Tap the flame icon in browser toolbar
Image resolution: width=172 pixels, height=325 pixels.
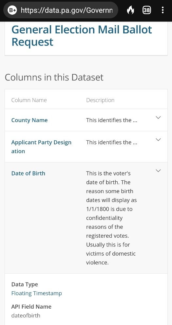pos(130,10)
